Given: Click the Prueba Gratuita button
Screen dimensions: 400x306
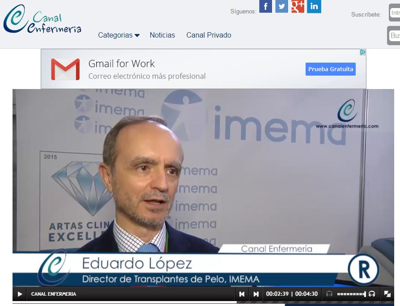Looking at the screenshot, I should pyautogui.click(x=331, y=69).
